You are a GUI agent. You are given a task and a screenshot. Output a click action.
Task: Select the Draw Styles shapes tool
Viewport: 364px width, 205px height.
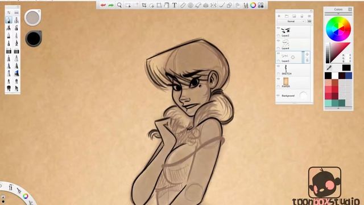(229, 5)
